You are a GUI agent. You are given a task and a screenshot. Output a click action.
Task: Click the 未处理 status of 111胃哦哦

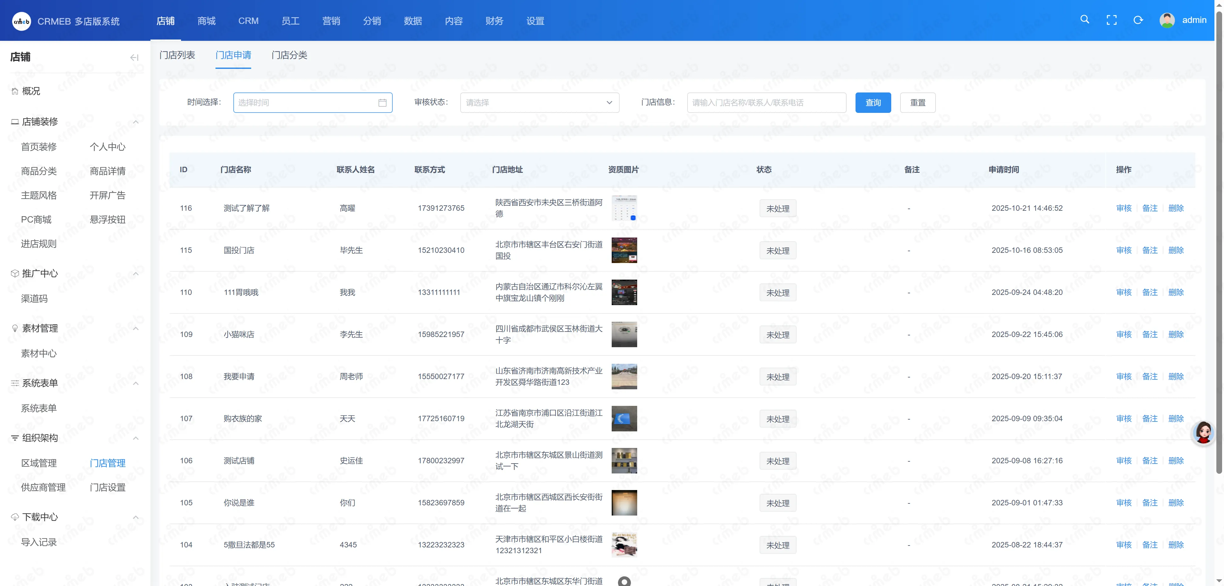click(777, 293)
